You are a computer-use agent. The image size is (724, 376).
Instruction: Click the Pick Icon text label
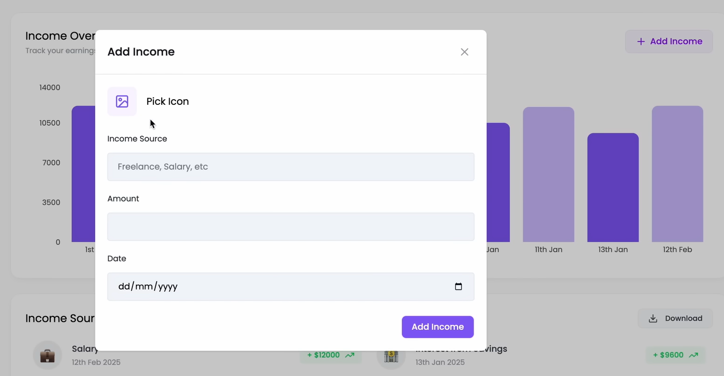coord(167,102)
